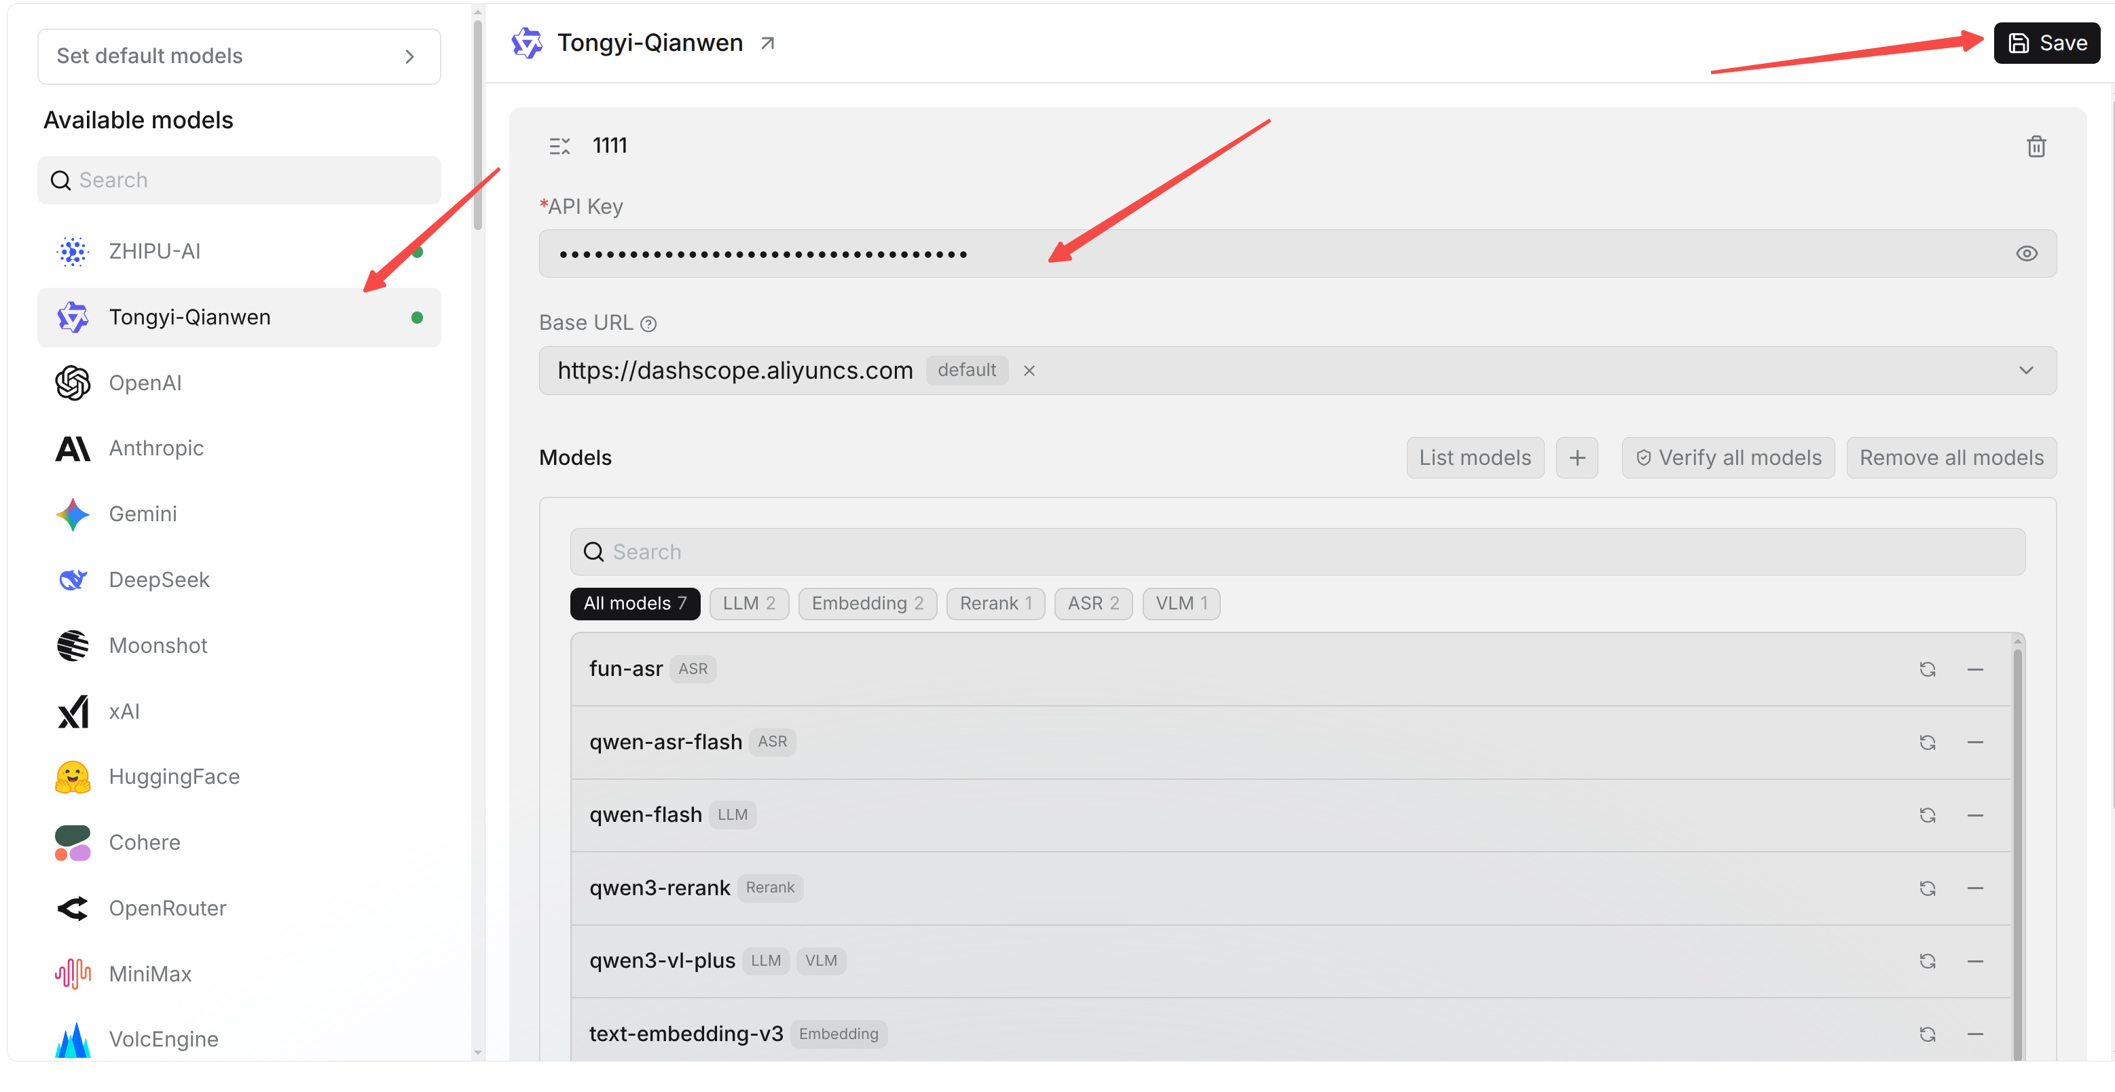
Task: Verify the fun-asr model
Action: tap(1928, 669)
